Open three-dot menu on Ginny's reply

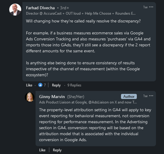[x=151, y=96]
